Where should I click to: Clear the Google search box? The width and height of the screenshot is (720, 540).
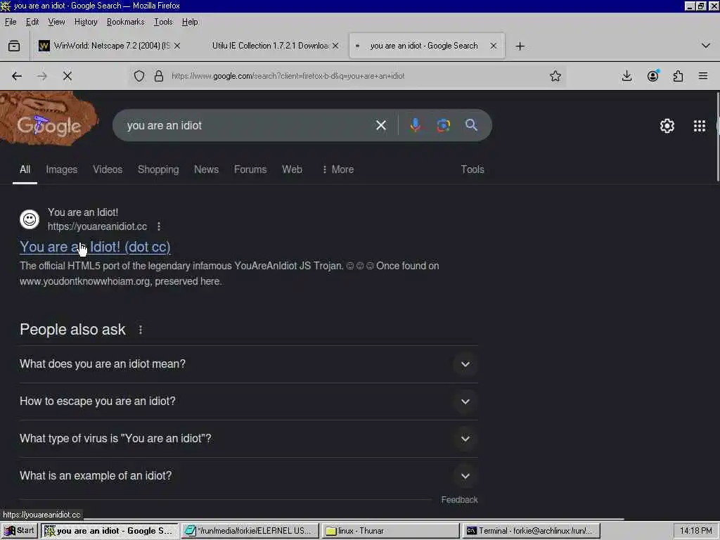381,125
